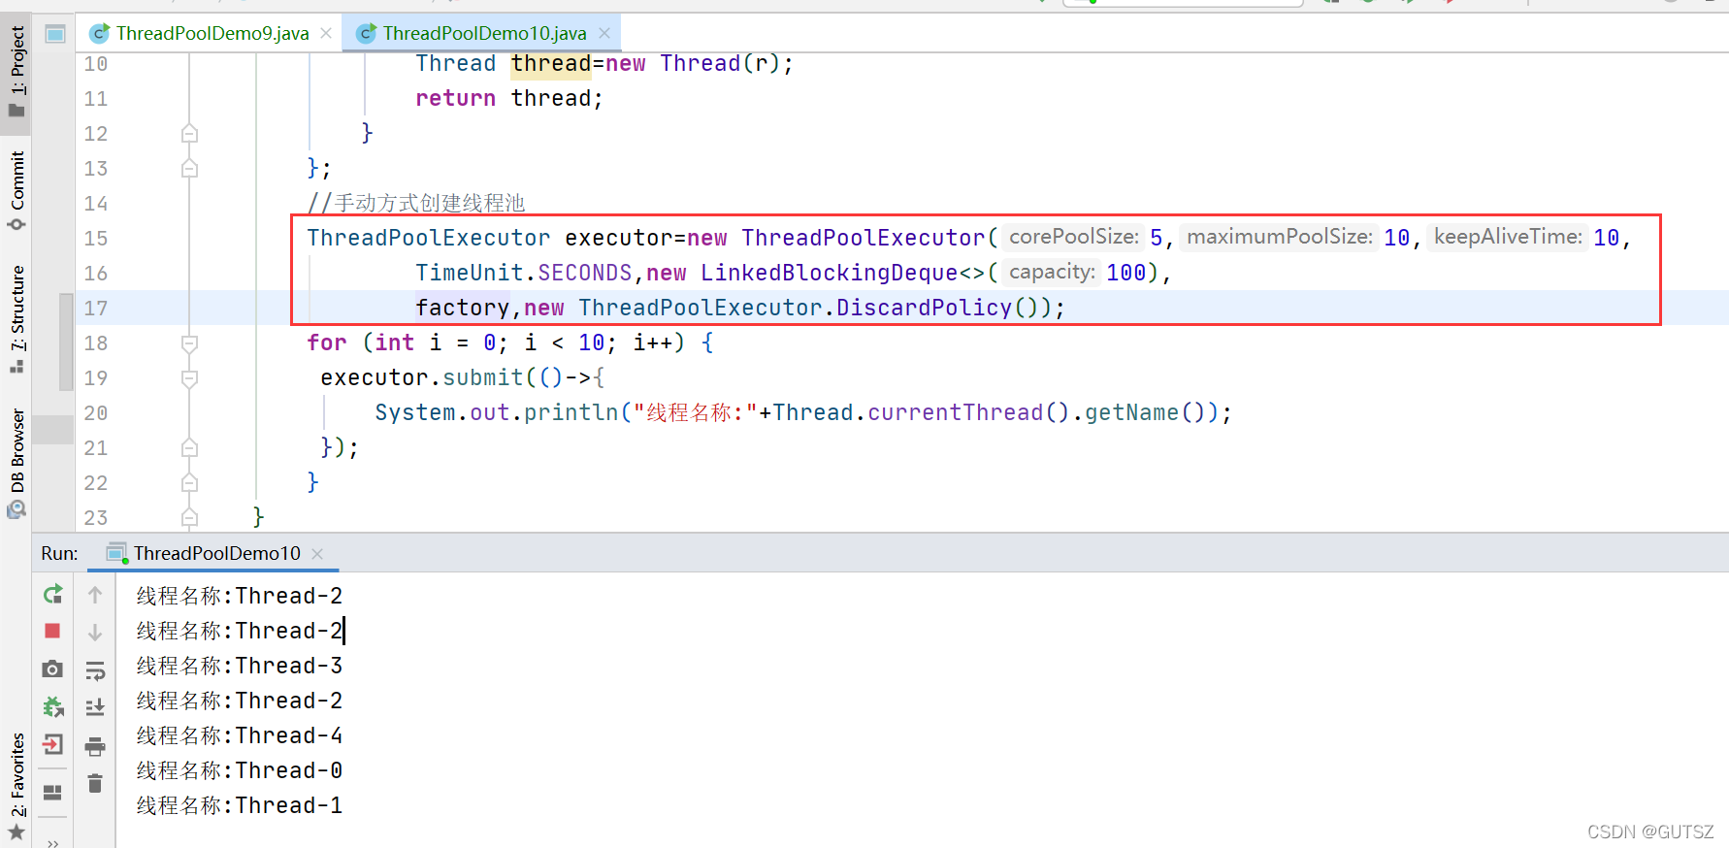Open the Structure tool window

click(x=16, y=319)
